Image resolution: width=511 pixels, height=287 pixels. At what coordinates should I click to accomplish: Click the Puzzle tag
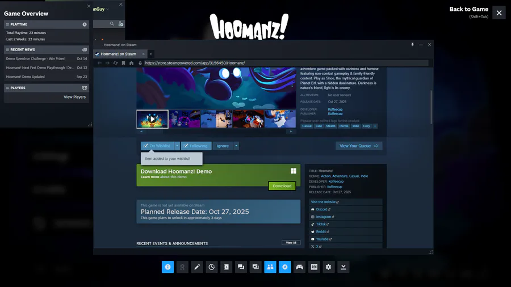[x=344, y=126]
